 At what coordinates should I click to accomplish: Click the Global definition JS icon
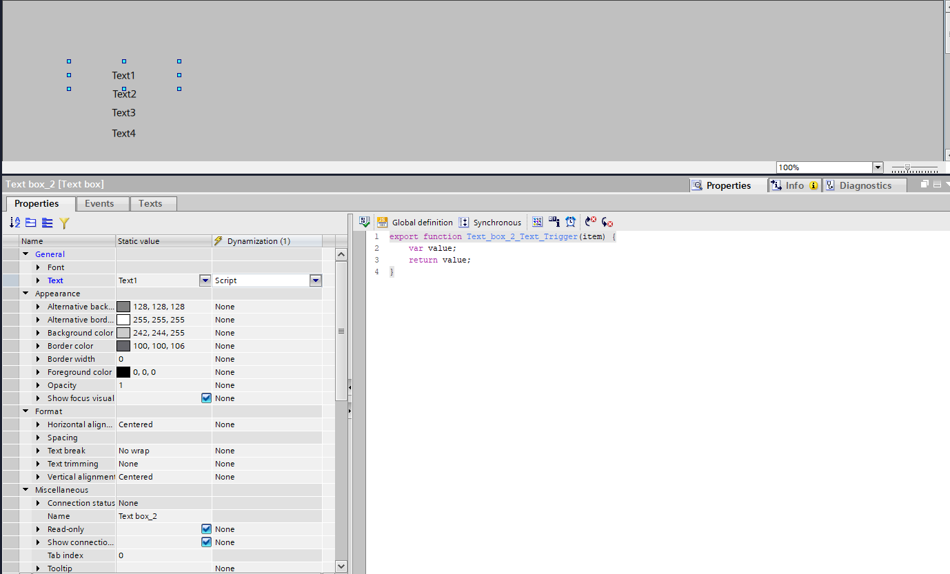coord(382,222)
